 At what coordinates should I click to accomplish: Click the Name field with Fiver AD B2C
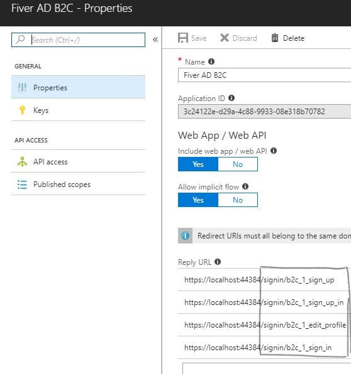point(264,75)
